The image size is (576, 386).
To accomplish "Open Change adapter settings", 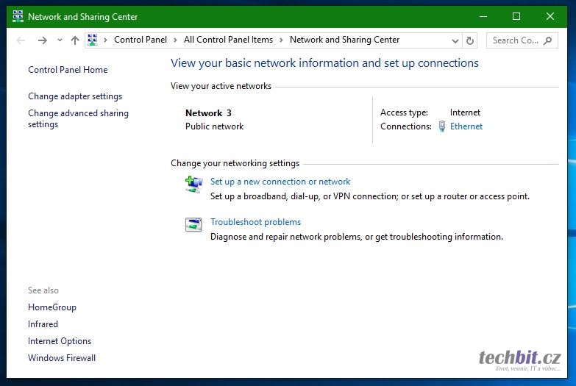I will (75, 96).
